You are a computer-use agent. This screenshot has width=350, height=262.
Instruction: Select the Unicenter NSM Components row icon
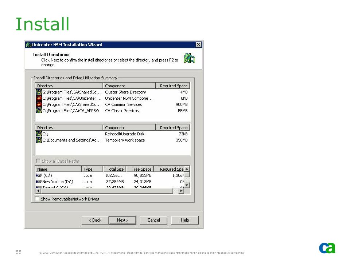point(39,98)
